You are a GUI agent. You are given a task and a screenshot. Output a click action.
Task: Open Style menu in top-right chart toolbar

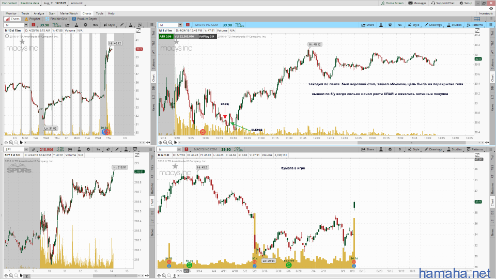point(413,25)
